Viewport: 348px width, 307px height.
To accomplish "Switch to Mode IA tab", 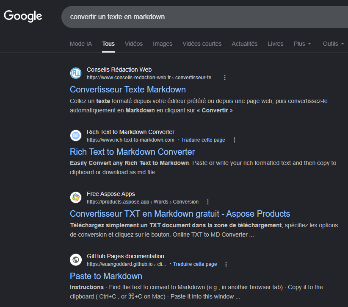I will (81, 44).
